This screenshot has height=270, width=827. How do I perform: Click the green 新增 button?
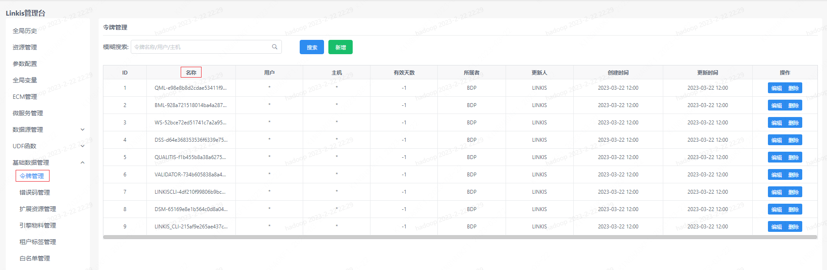tap(340, 47)
